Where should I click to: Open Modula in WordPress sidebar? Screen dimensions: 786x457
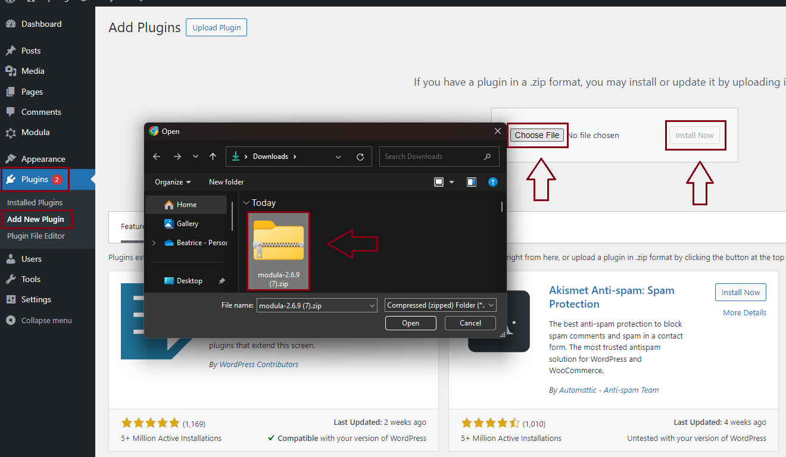[35, 132]
